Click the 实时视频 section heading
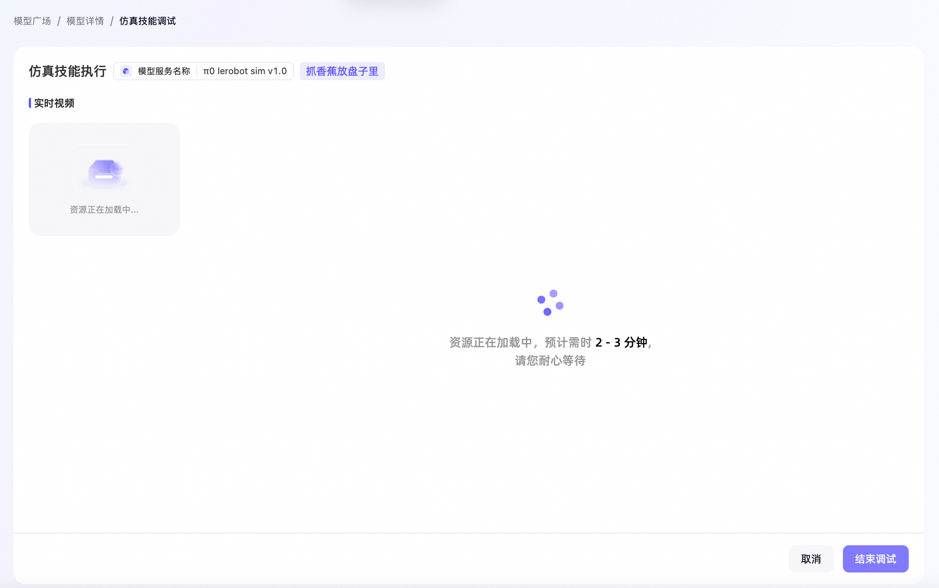Image resolution: width=939 pixels, height=588 pixels. [54, 103]
